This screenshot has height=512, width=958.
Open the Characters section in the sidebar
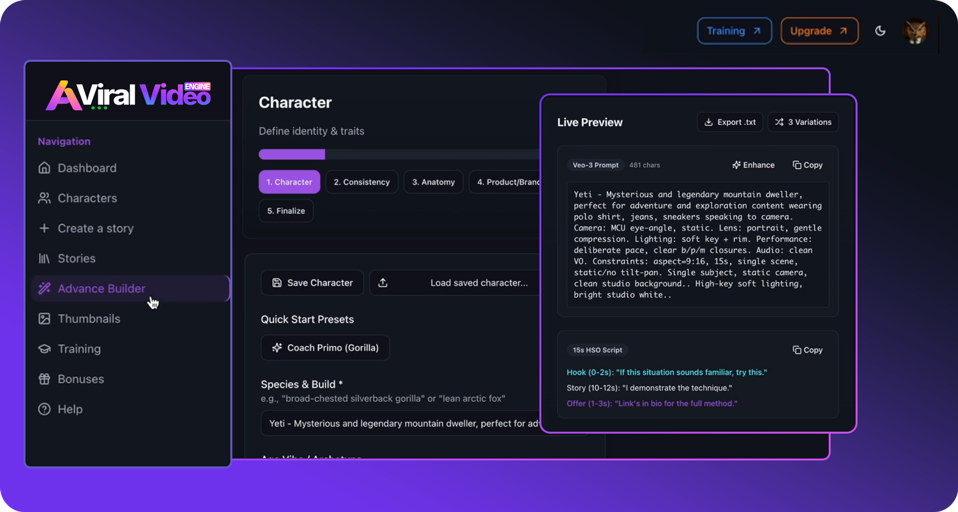(87, 198)
